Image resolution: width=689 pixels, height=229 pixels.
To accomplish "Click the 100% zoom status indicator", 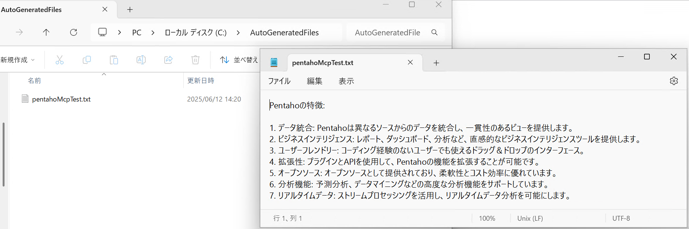I will [487, 218].
